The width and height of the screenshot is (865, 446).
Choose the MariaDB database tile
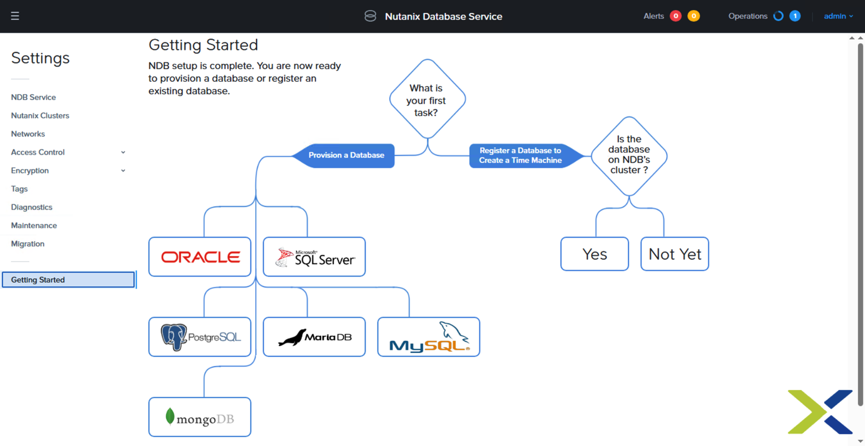314,337
